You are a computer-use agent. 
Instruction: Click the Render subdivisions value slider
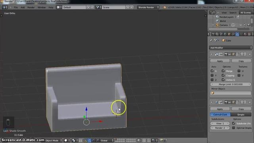[x=220, y=128]
